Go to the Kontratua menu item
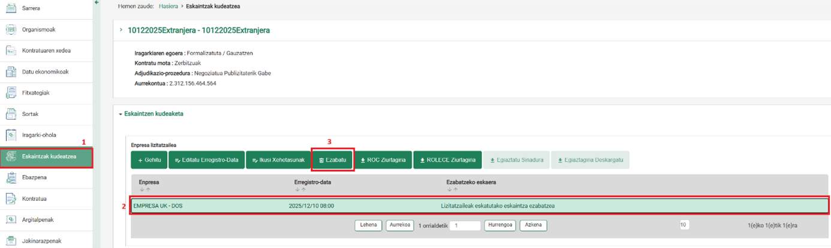Viewport: 831px width, 248px height. click(x=34, y=199)
